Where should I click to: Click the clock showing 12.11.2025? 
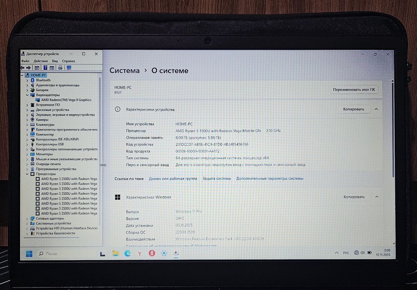pyautogui.click(x=383, y=253)
